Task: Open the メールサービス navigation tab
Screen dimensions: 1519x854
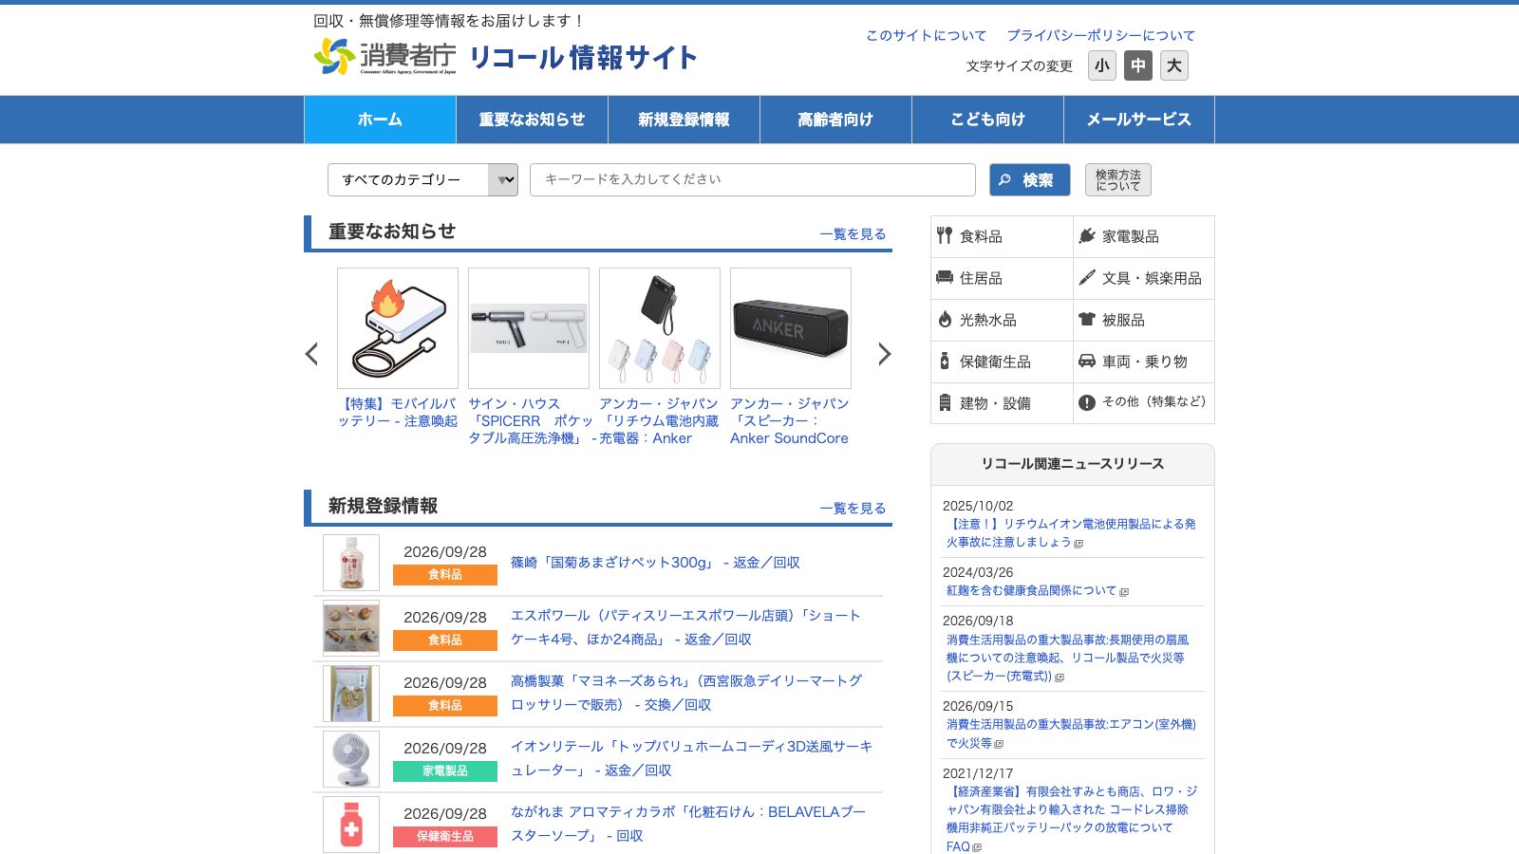Action: pyautogui.click(x=1139, y=120)
